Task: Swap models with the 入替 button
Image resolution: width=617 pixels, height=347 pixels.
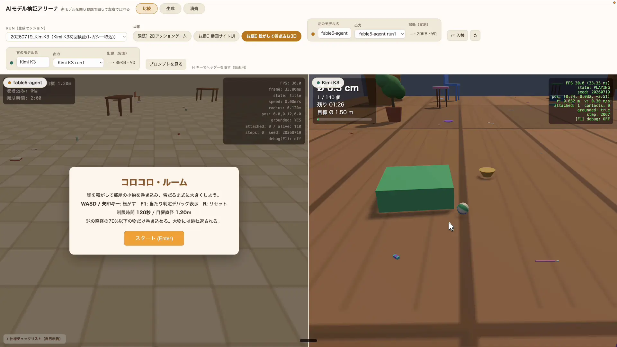Action: point(457,35)
